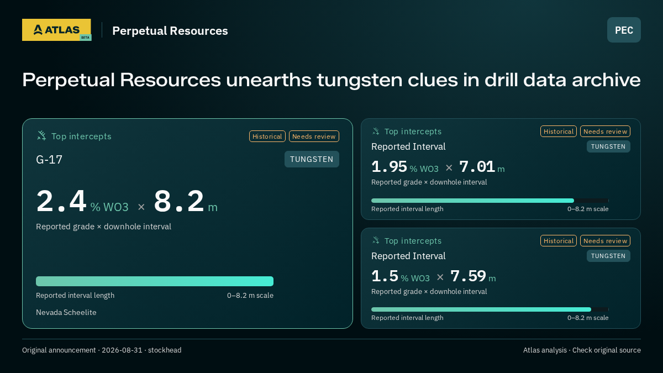Click the 7.01 interval value
The width and height of the screenshot is (663, 373).
point(477,166)
